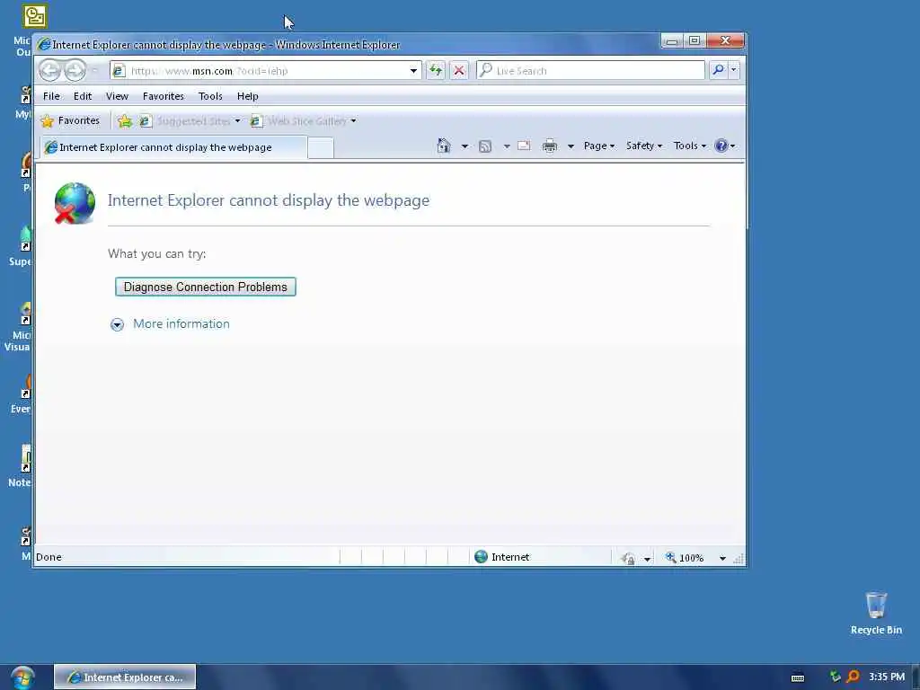The image size is (920, 690).
Task: Open the recent pages dropdown arrow
Action: pos(94,70)
